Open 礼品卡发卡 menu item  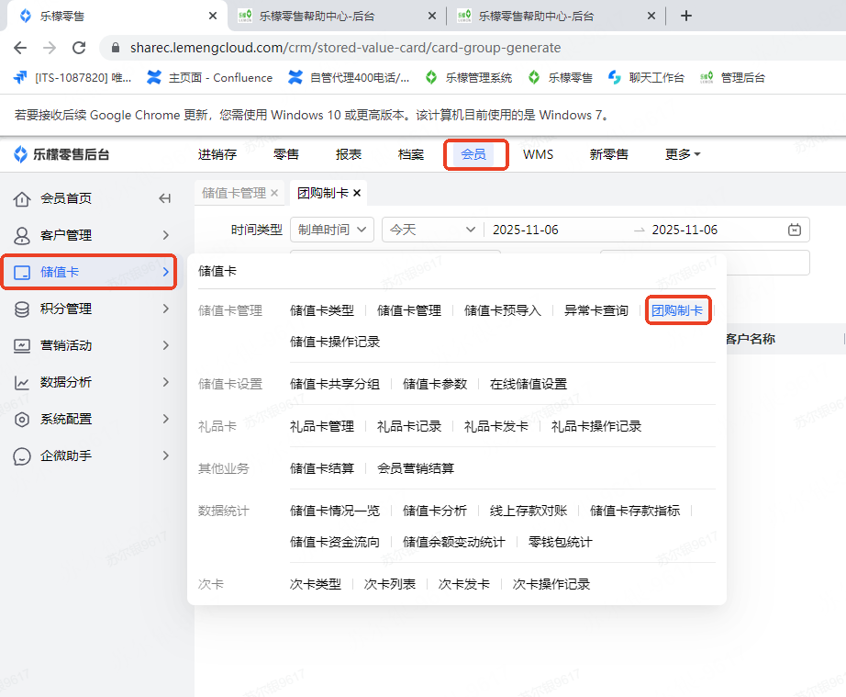[495, 426]
